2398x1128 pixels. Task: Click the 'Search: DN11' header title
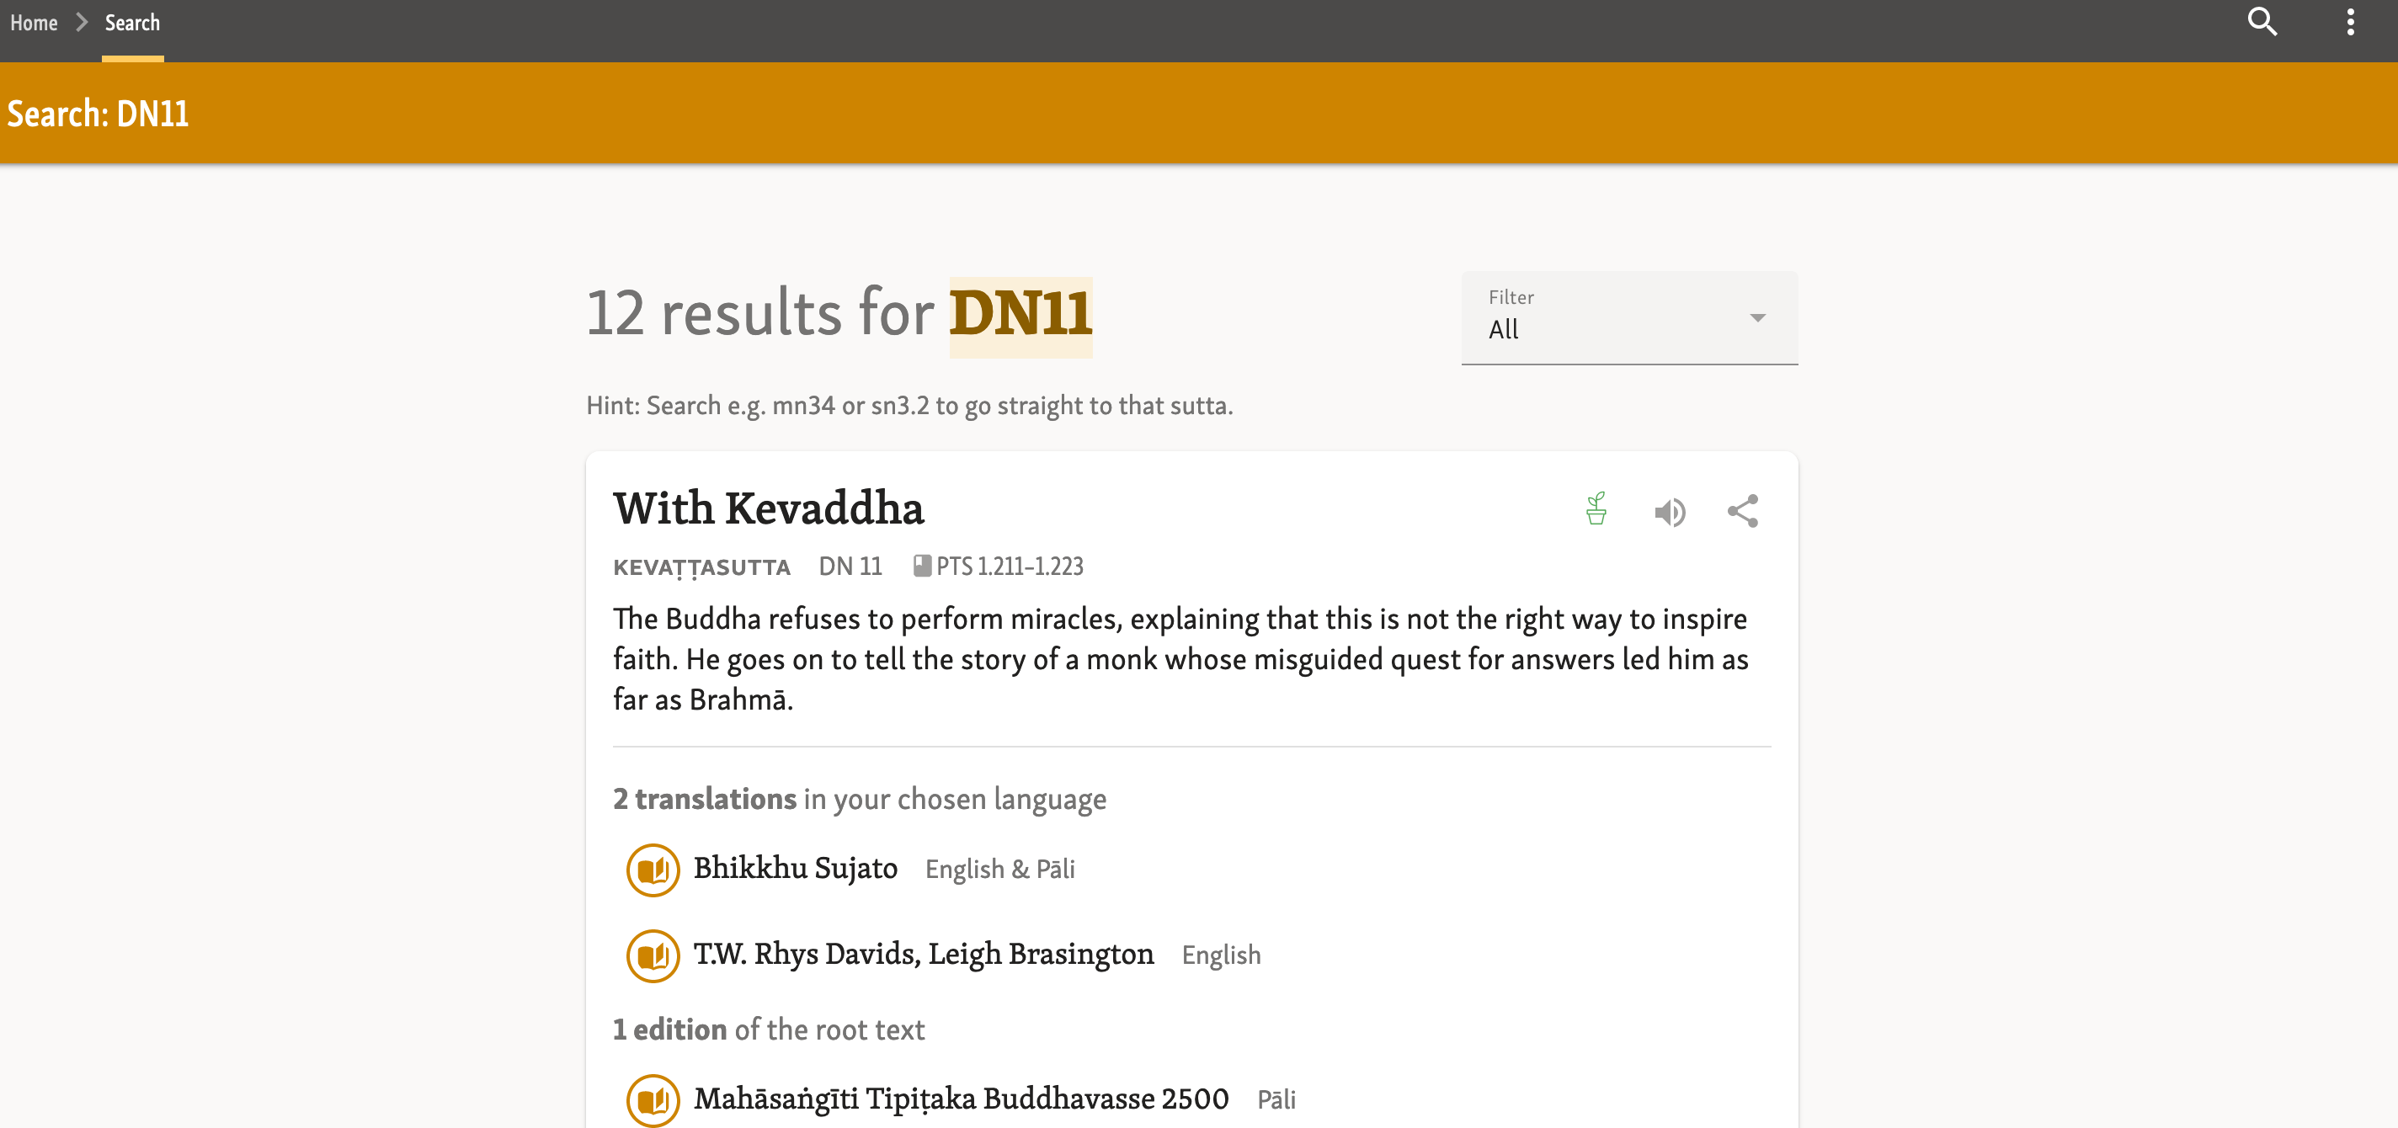(x=98, y=114)
